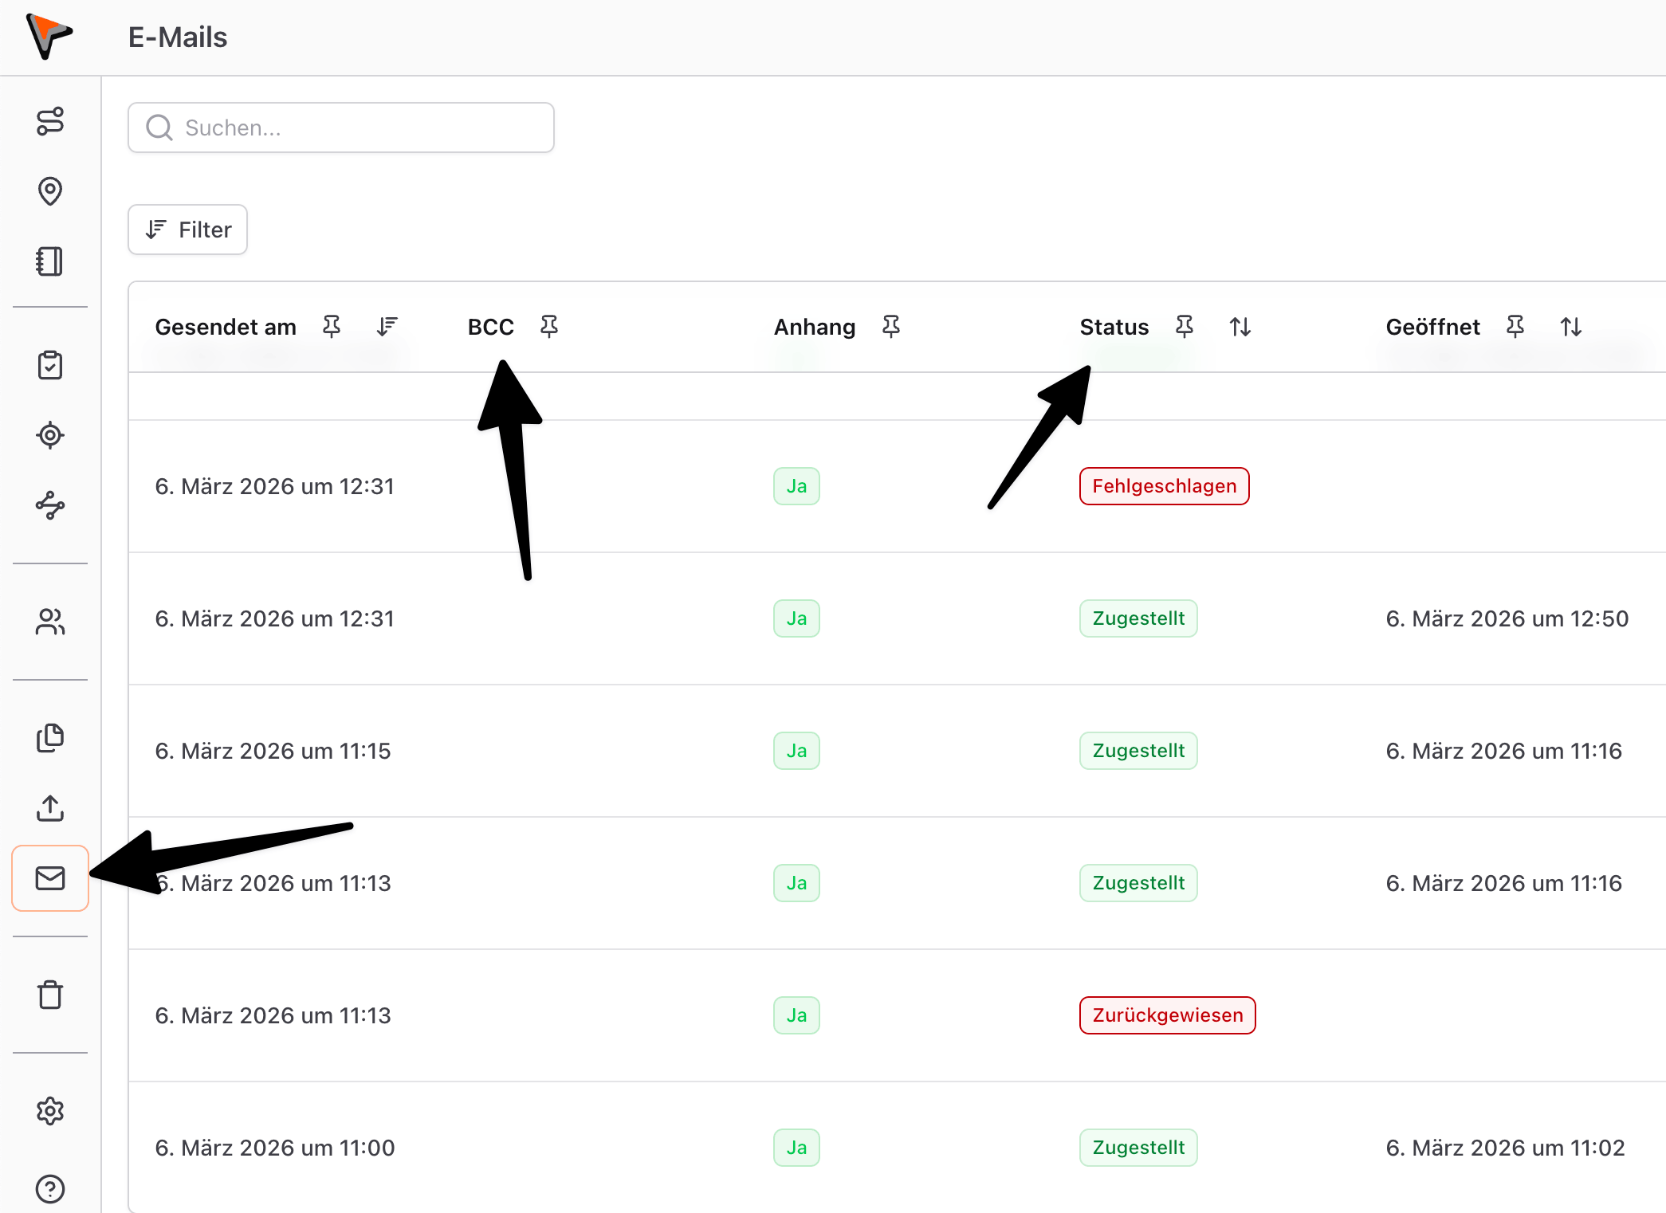
Task: Open the crosshair target sidebar icon
Action: [x=49, y=435]
